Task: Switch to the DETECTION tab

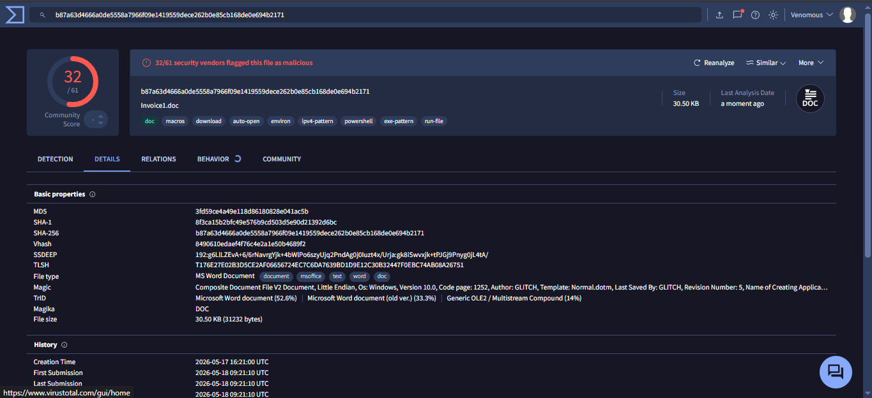Action: pos(56,159)
